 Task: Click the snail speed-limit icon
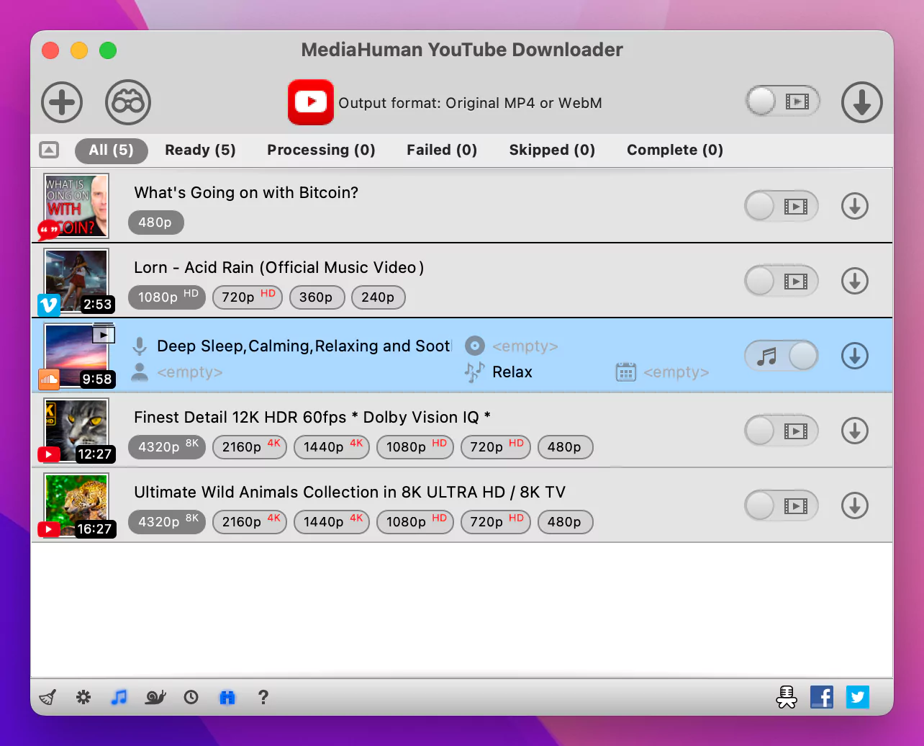coord(155,697)
